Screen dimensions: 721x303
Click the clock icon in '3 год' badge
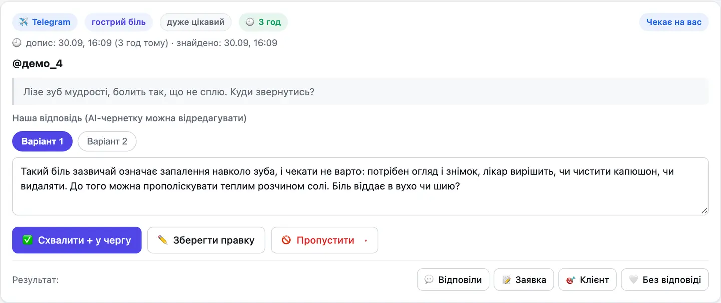(250, 22)
